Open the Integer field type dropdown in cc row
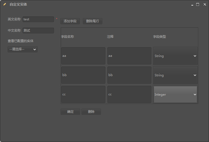Screen dimensions: 209x142 [x=175, y=94]
